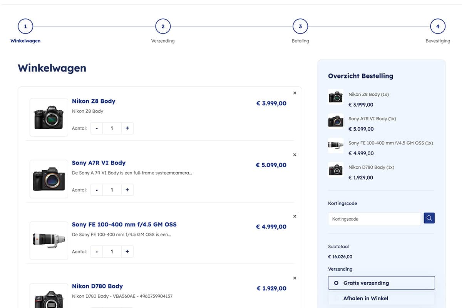Open the Nikon D780 Body product link
Image resolution: width=462 pixels, height=308 pixels.
click(97, 286)
